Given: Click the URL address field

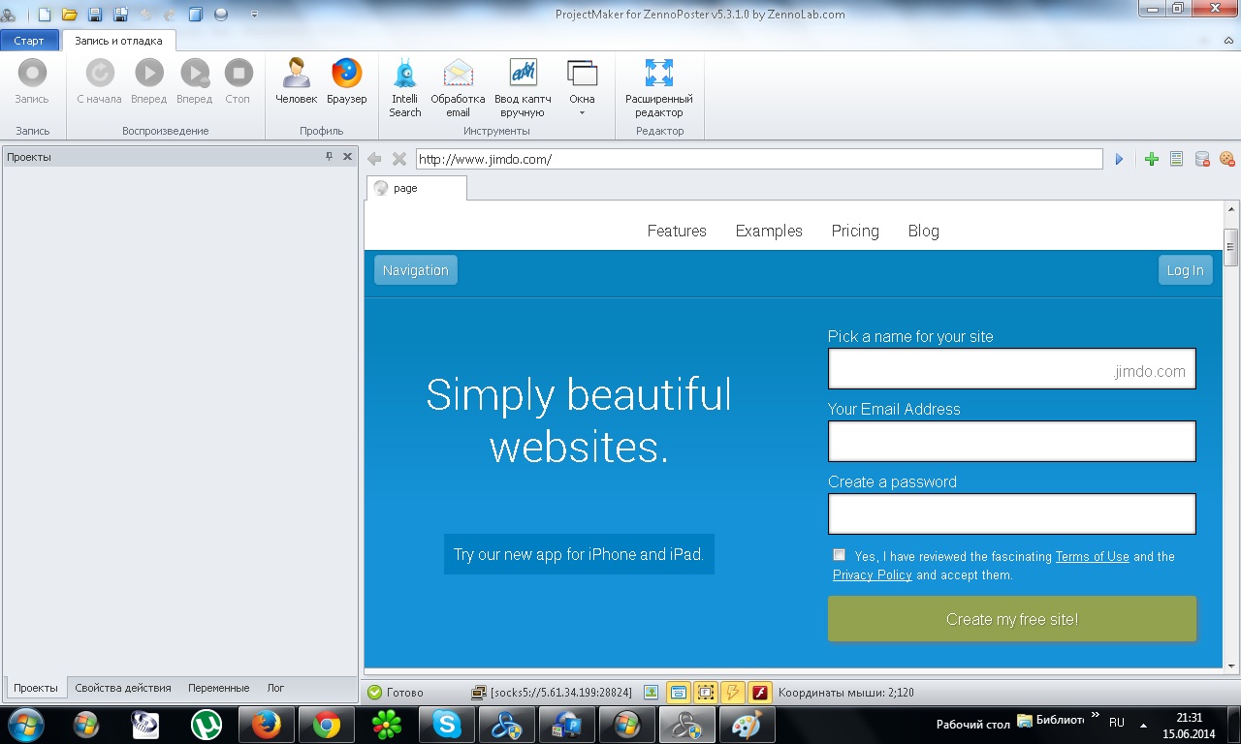Looking at the screenshot, I should tap(759, 159).
